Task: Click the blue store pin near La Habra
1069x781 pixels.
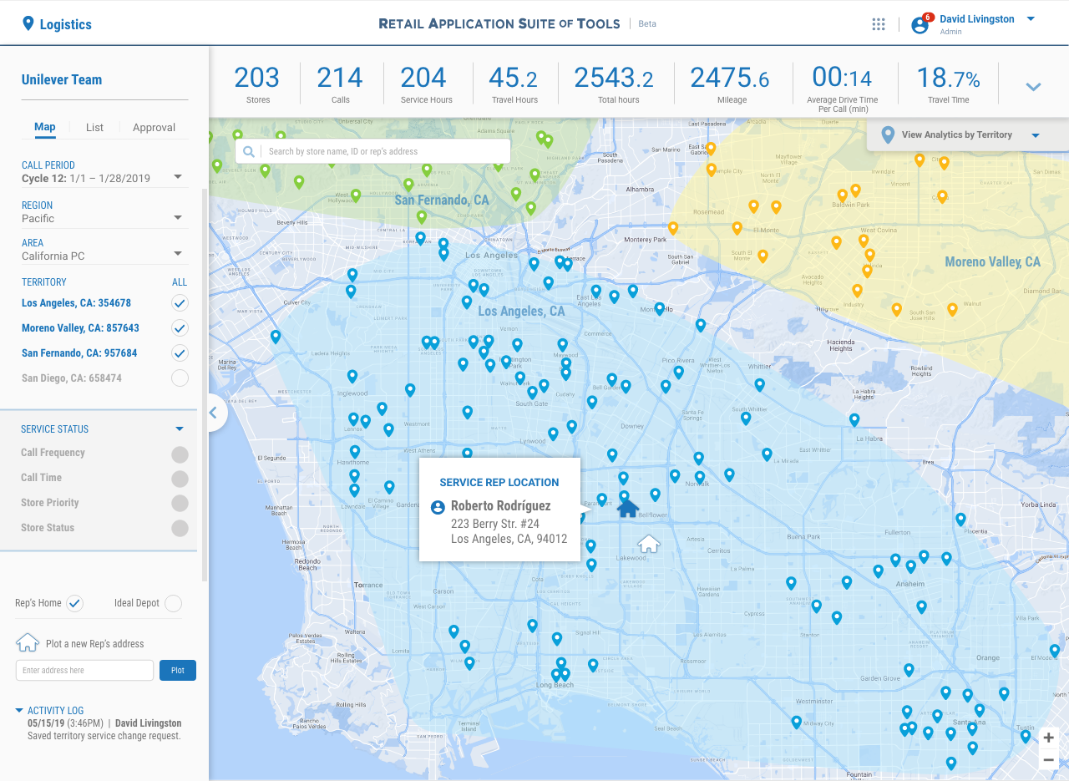Action: coord(854,419)
